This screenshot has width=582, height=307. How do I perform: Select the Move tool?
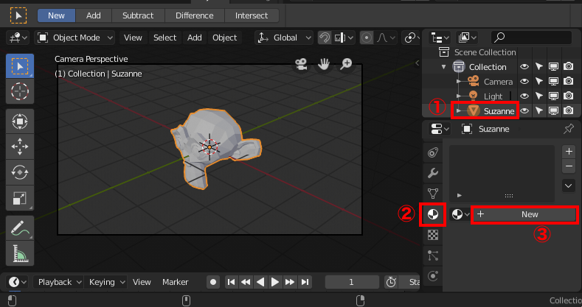point(20,147)
